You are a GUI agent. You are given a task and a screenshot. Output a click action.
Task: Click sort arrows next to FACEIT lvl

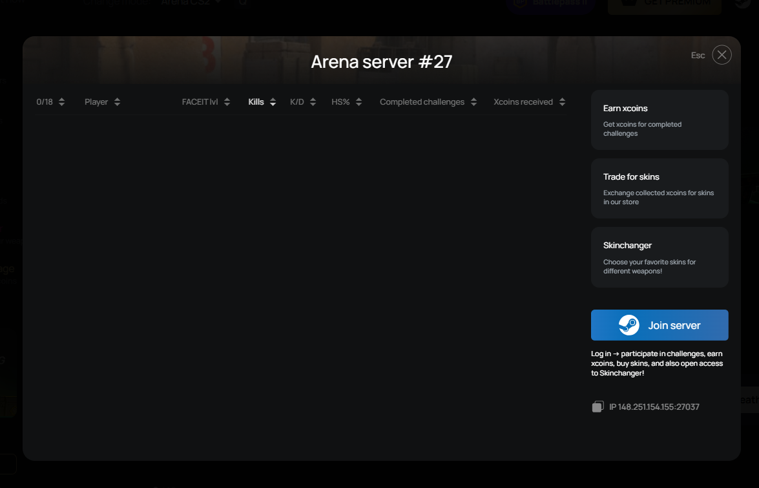(227, 102)
